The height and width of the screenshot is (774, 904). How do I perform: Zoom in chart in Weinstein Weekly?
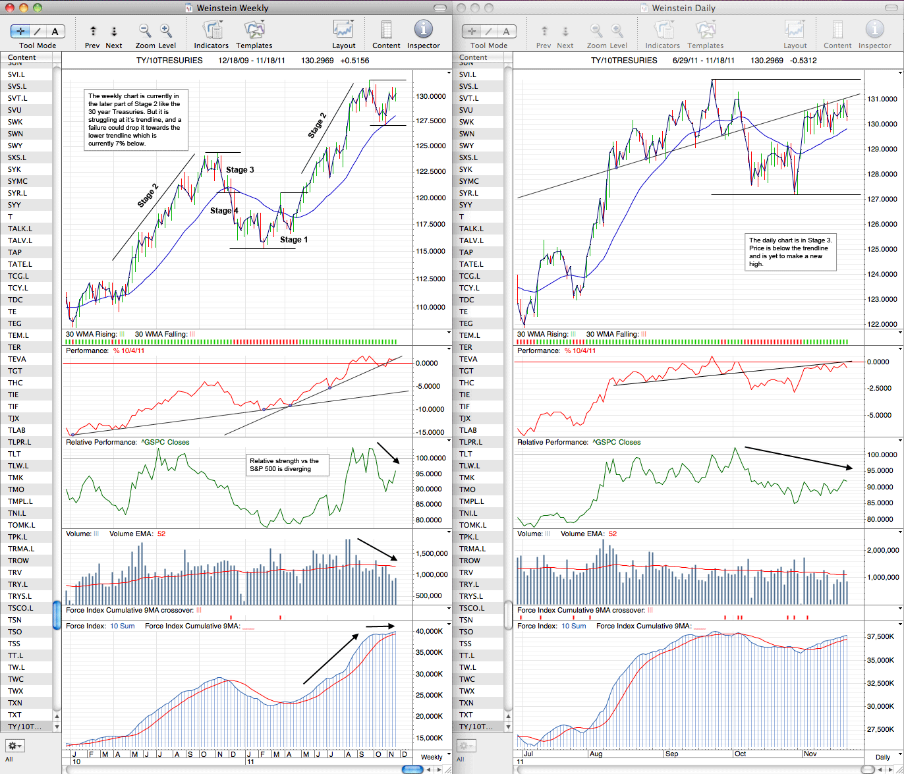point(166,30)
